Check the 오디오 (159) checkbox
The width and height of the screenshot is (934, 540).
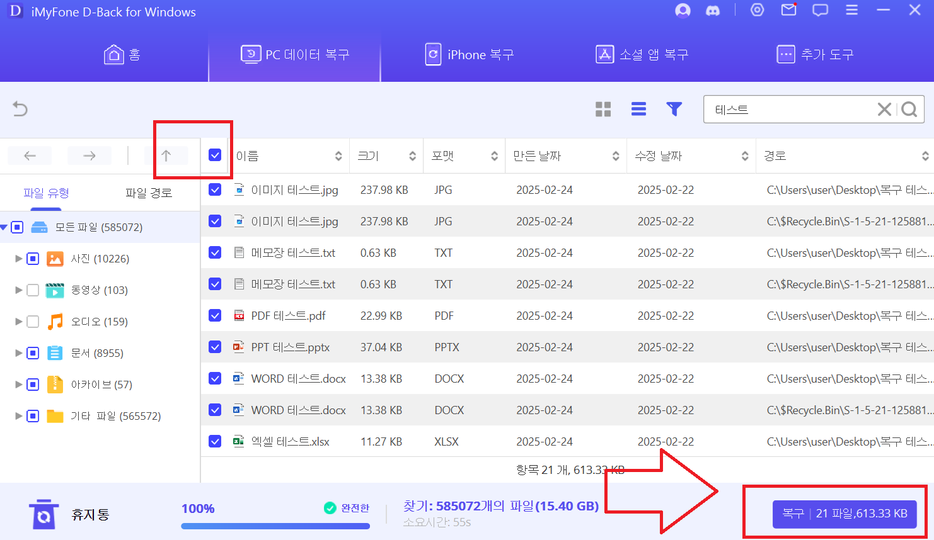click(33, 322)
